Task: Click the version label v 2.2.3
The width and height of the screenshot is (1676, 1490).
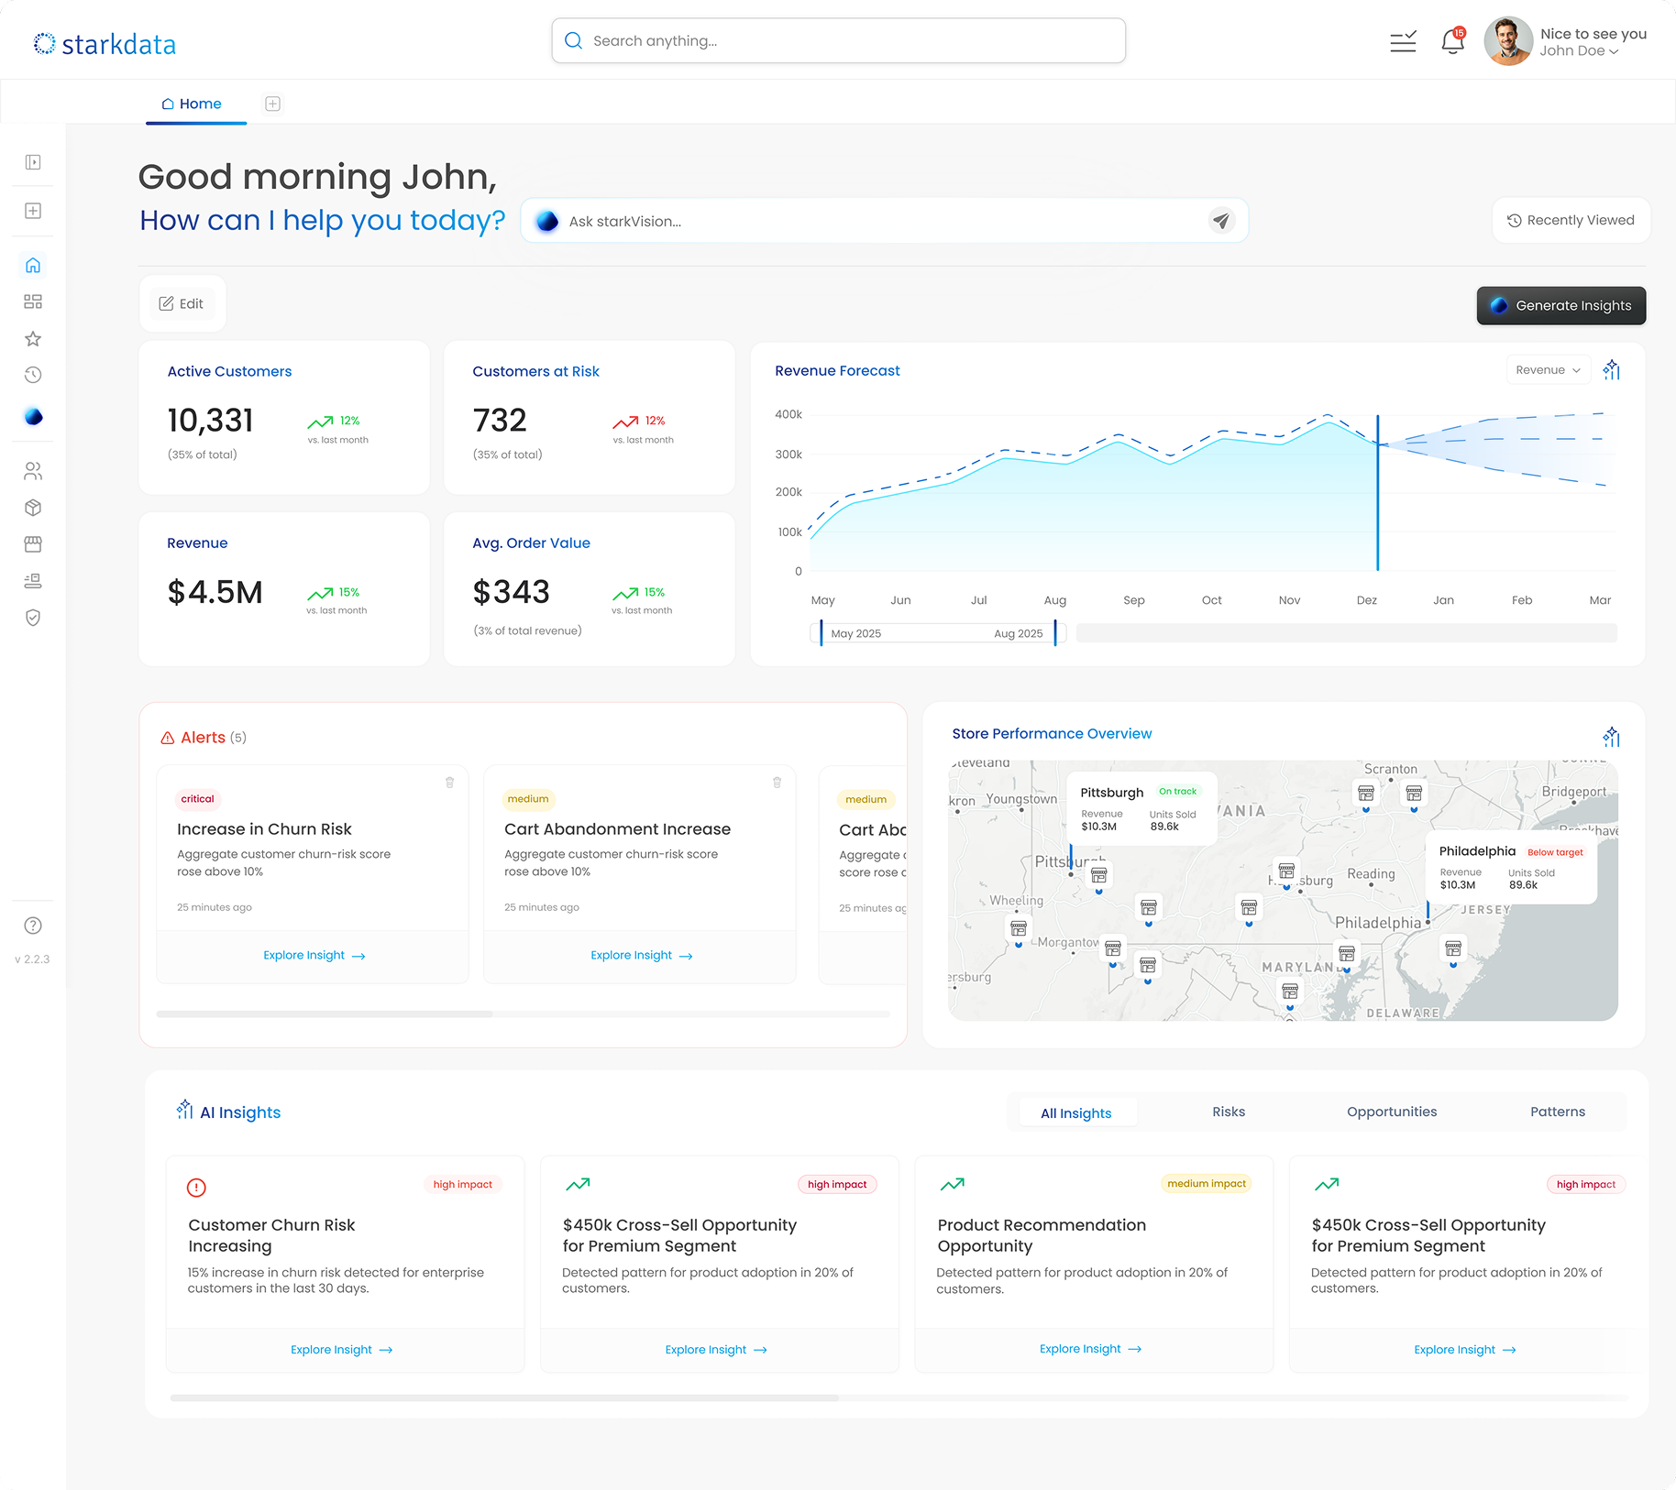Action: coord(32,959)
